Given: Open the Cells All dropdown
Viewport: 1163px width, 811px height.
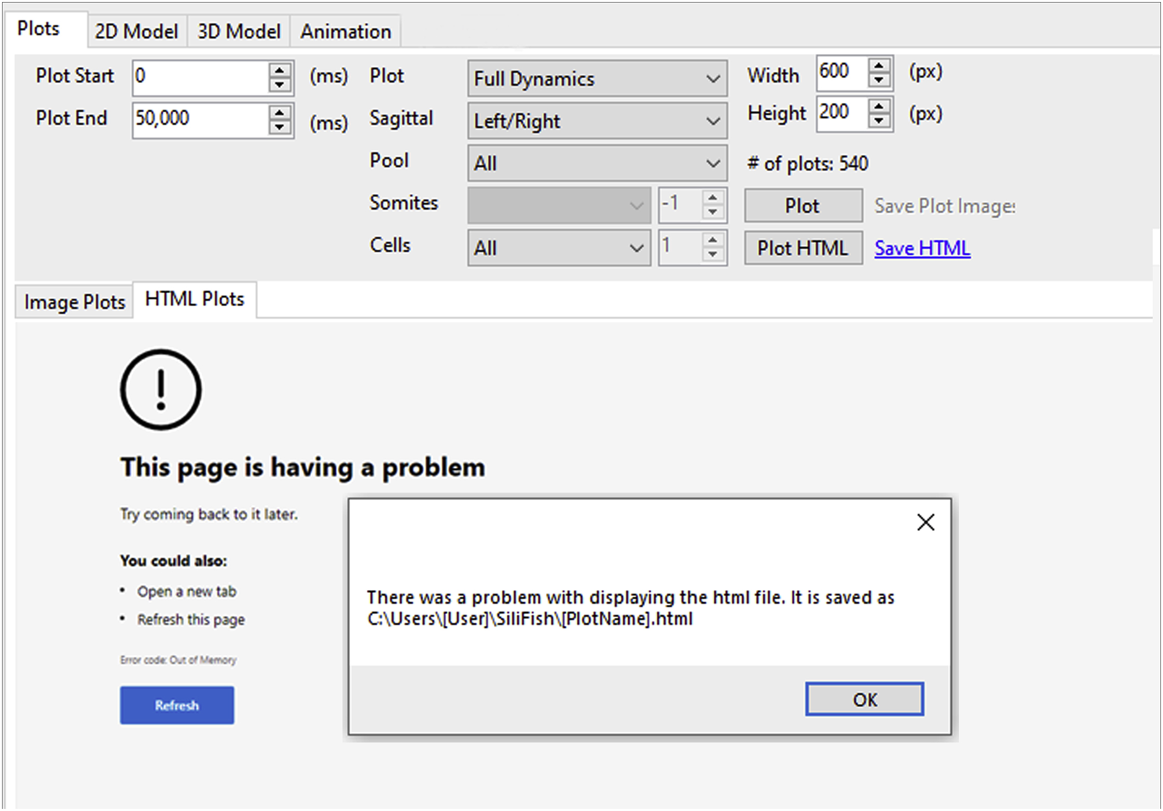Looking at the screenshot, I should pyautogui.click(x=559, y=248).
